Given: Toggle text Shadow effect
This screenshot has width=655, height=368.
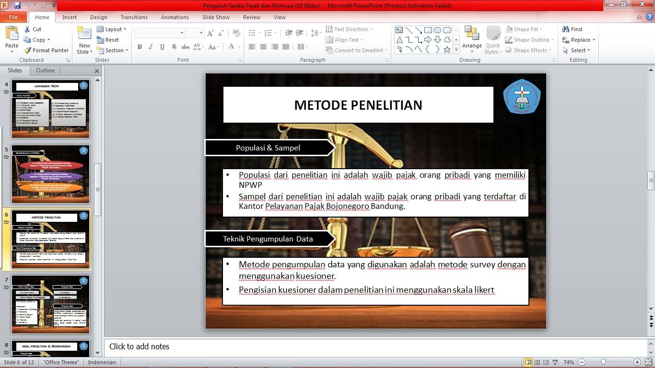Looking at the screenshot, I should click(174, 47).
